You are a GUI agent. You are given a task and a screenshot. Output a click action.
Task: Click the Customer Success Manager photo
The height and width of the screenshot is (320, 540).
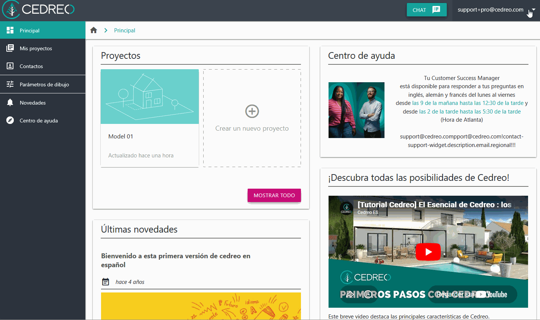point(357,110)
